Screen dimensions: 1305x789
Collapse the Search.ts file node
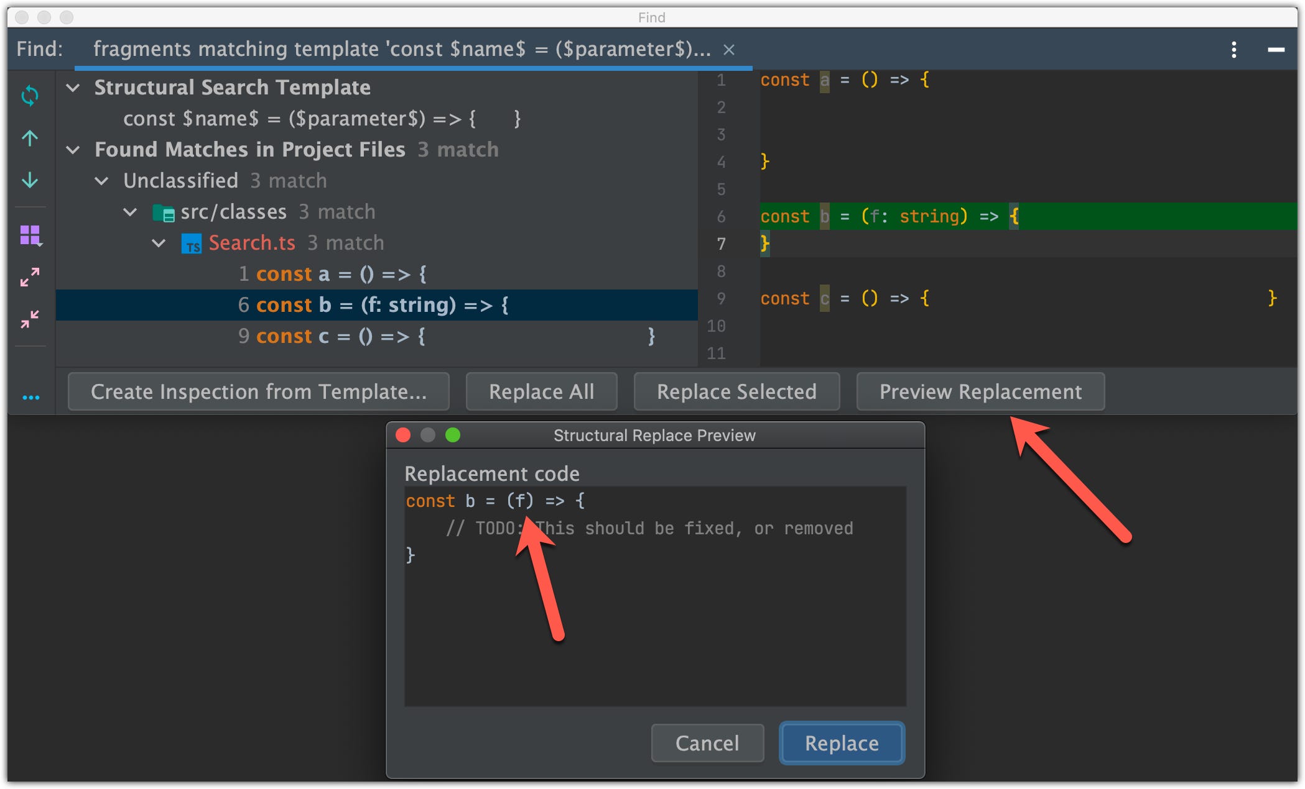(x=159, y=243)
